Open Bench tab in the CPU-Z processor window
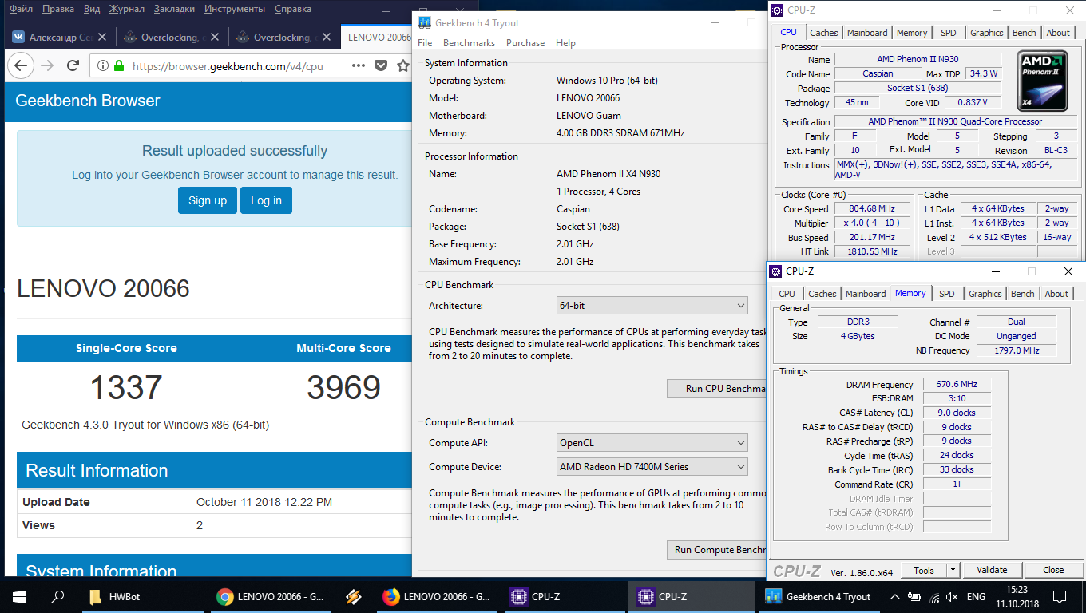This screenshot has width=1086, height=613. 1025,33
